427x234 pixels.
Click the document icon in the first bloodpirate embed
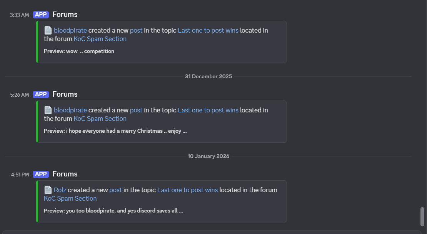click(48, 30)
